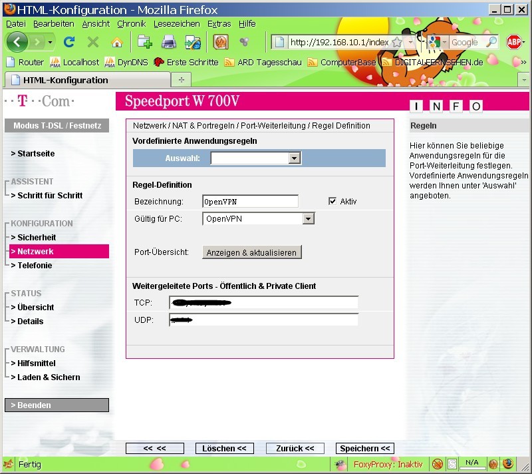532x474 pixels.
Task: Open the DynDNS bookmark
Action: [x=126, y=62]
